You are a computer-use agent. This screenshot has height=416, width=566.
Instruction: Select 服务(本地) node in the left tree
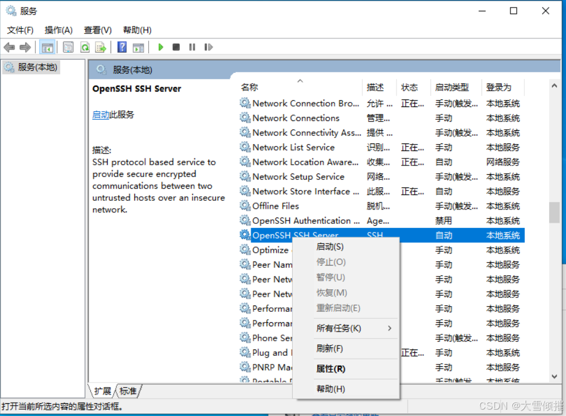(x=31, y=67)
